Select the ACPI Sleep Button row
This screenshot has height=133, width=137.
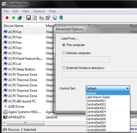tap(28, 69)
